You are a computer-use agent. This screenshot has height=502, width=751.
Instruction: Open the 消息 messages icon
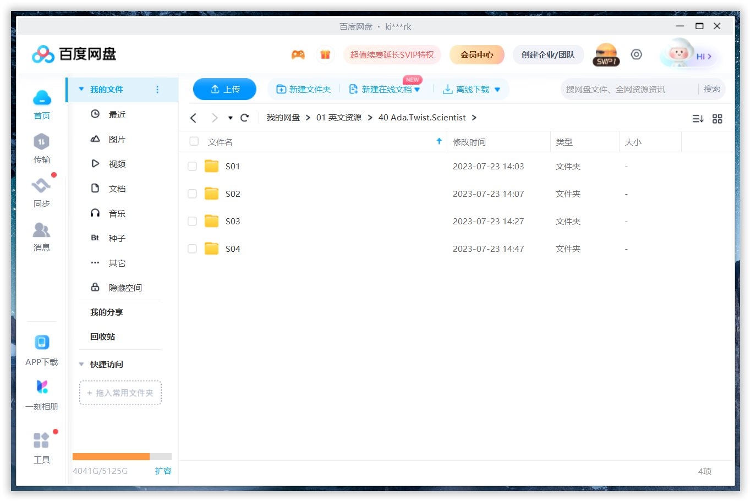[x=41, y=230]
